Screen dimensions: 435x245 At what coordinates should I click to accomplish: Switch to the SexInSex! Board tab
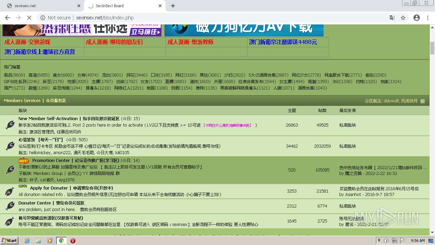click(124, 6)
